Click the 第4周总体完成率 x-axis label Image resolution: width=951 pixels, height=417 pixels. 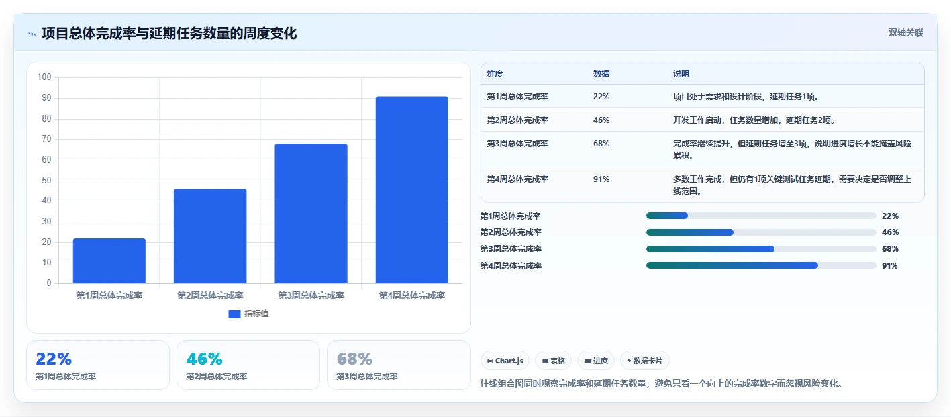412,295
